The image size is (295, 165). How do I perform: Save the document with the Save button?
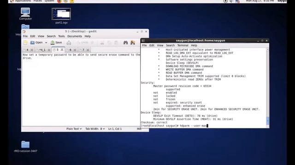point(56,43)
